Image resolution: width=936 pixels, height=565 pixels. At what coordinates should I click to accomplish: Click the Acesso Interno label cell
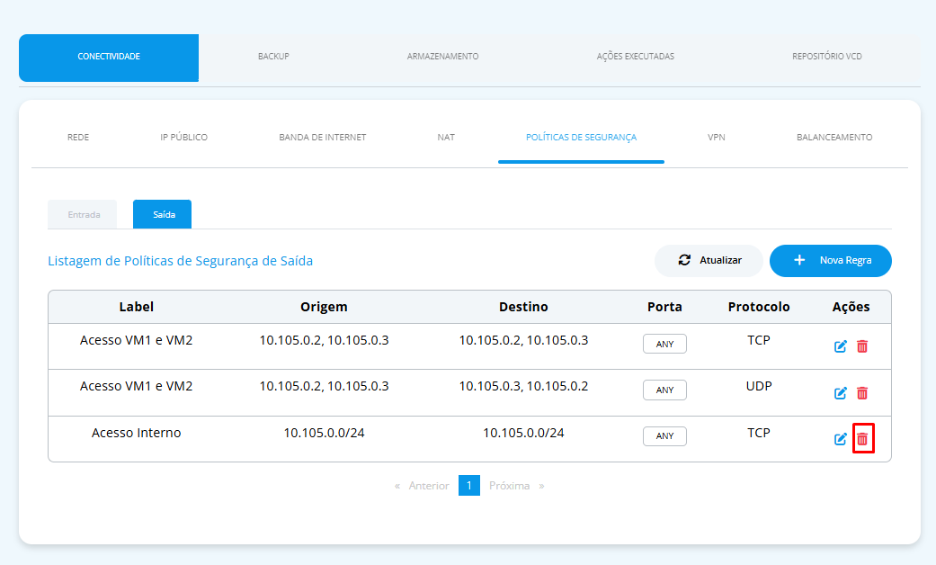pyautogui.click(x=136, y=433)
